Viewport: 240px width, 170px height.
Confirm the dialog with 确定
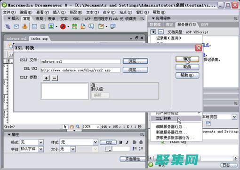click(x=187, y=59)
